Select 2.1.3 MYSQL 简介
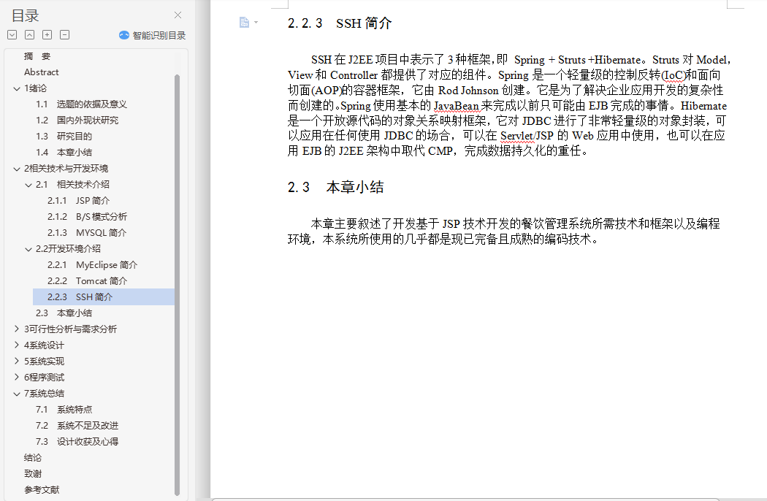This screenshot has height=501, width=767. [87, 233]
